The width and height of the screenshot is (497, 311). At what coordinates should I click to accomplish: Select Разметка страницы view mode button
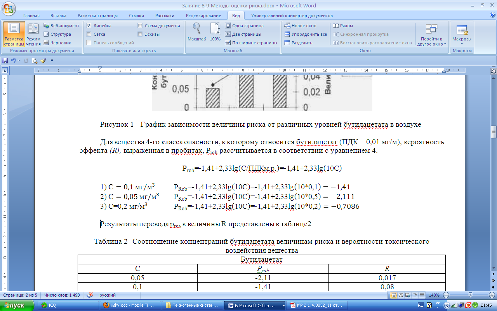point(14,35)
